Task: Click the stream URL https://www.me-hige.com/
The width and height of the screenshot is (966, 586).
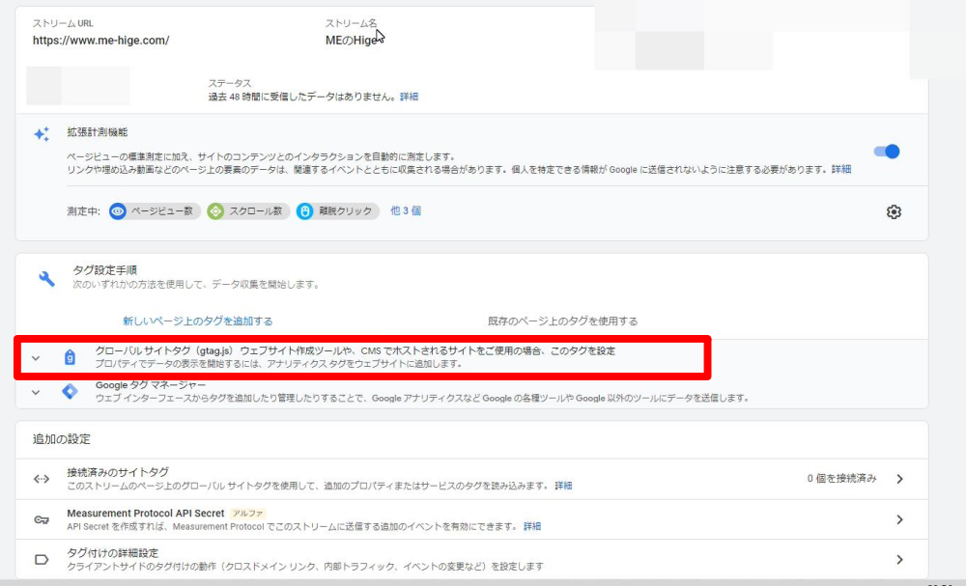Action: (x=101, y=41)
